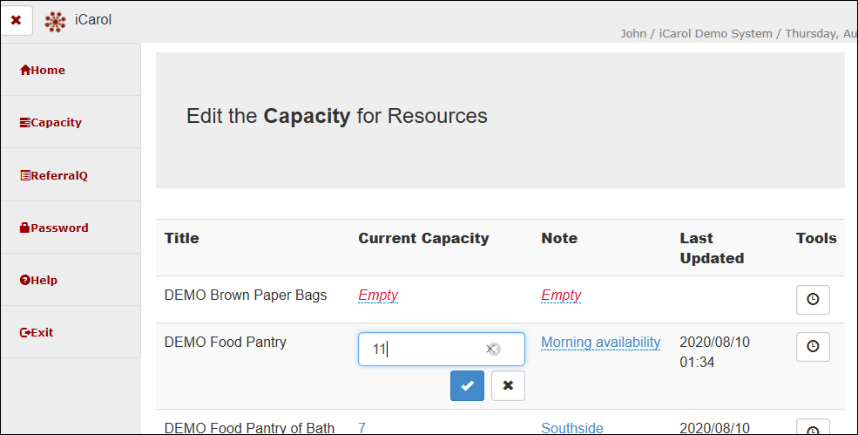Edit Empty capacity for Brown Paper Bags
The height and width of the screenshot is (435, 858).
[x=378, y=296]
